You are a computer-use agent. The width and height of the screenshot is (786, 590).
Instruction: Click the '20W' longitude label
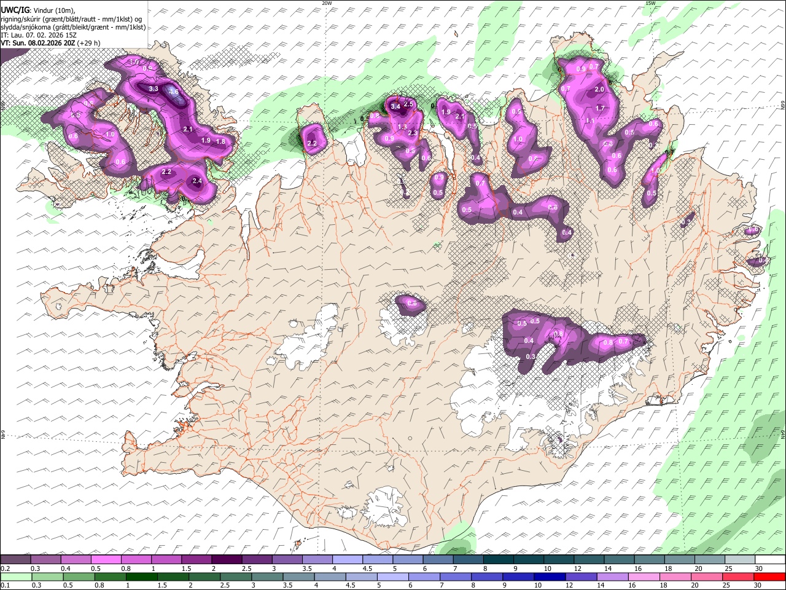327,3
